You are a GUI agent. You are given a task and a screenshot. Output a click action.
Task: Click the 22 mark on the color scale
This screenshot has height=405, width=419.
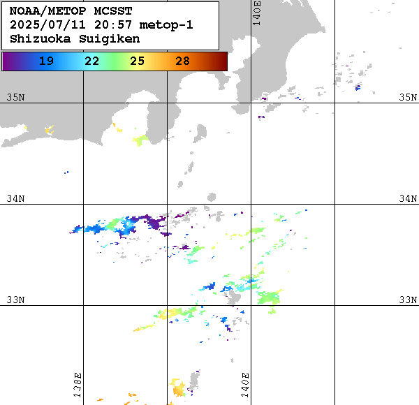tap(92, 61)
